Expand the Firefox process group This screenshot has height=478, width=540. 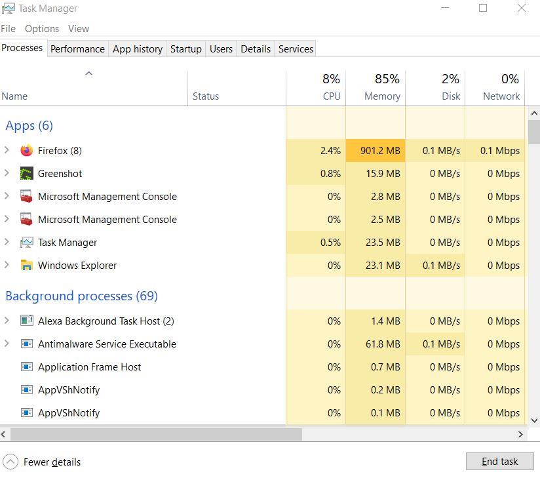7,151
